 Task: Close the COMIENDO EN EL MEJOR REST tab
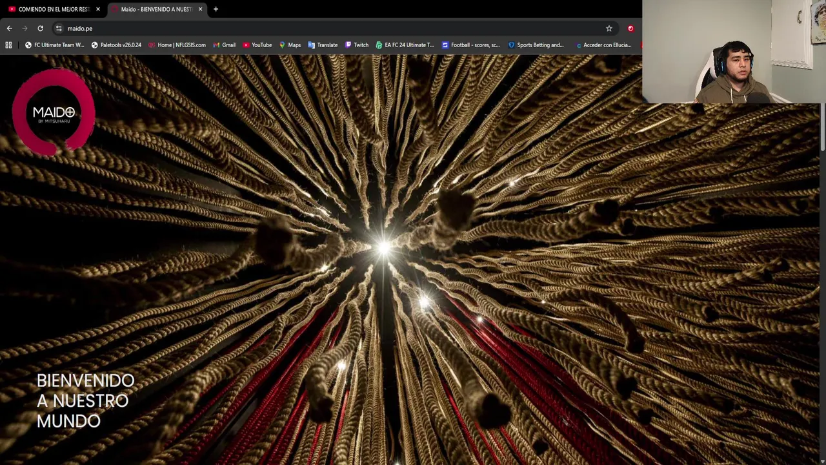98,9
